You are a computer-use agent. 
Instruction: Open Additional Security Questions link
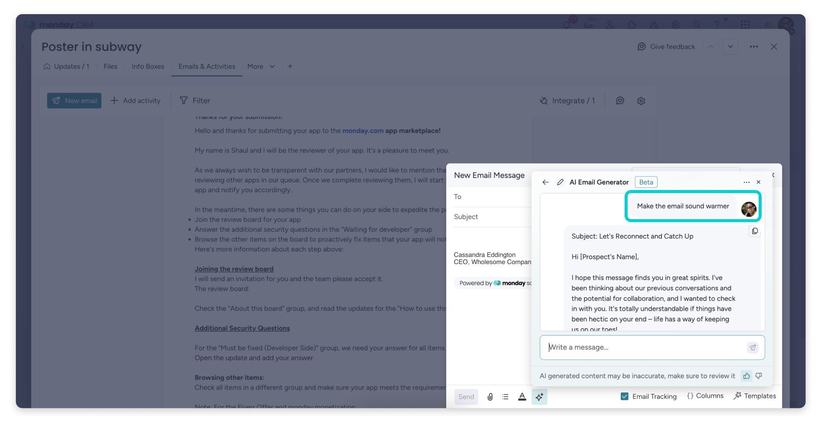242,328
